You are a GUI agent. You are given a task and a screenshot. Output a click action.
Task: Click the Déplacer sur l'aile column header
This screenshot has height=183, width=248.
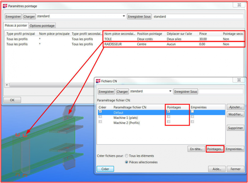pos(179,34)
